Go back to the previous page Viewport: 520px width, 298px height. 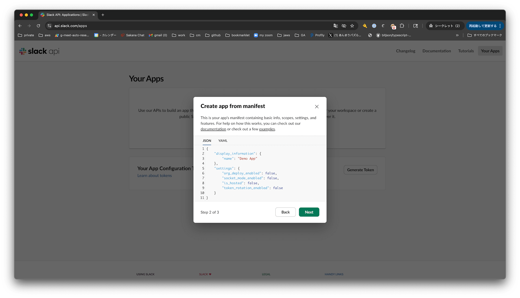pos(20,26)
